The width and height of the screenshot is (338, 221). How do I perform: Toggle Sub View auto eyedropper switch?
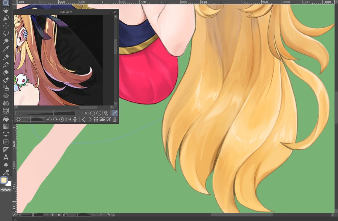tap(114, 113)
